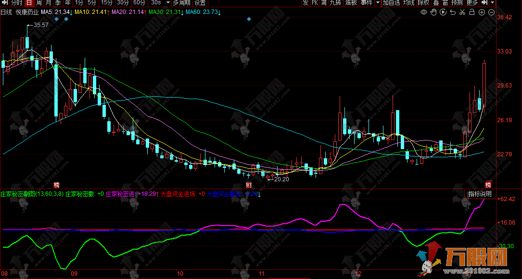This screenshot has width=522, height=279.
Task: Click the blue diamond marker near 35.57
Action: tap(57, 19)
